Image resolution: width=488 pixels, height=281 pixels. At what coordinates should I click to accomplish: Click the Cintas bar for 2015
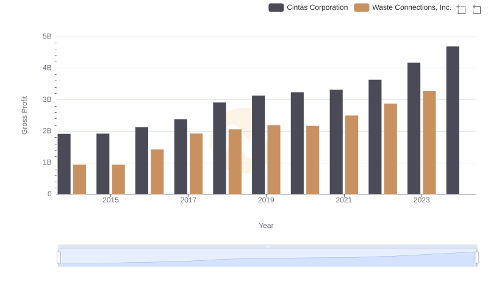pyautogui.click(x=102, y=163)
